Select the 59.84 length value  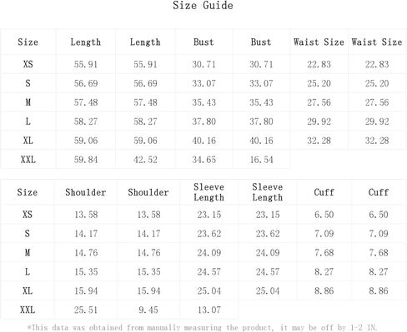tap(86, 160)
